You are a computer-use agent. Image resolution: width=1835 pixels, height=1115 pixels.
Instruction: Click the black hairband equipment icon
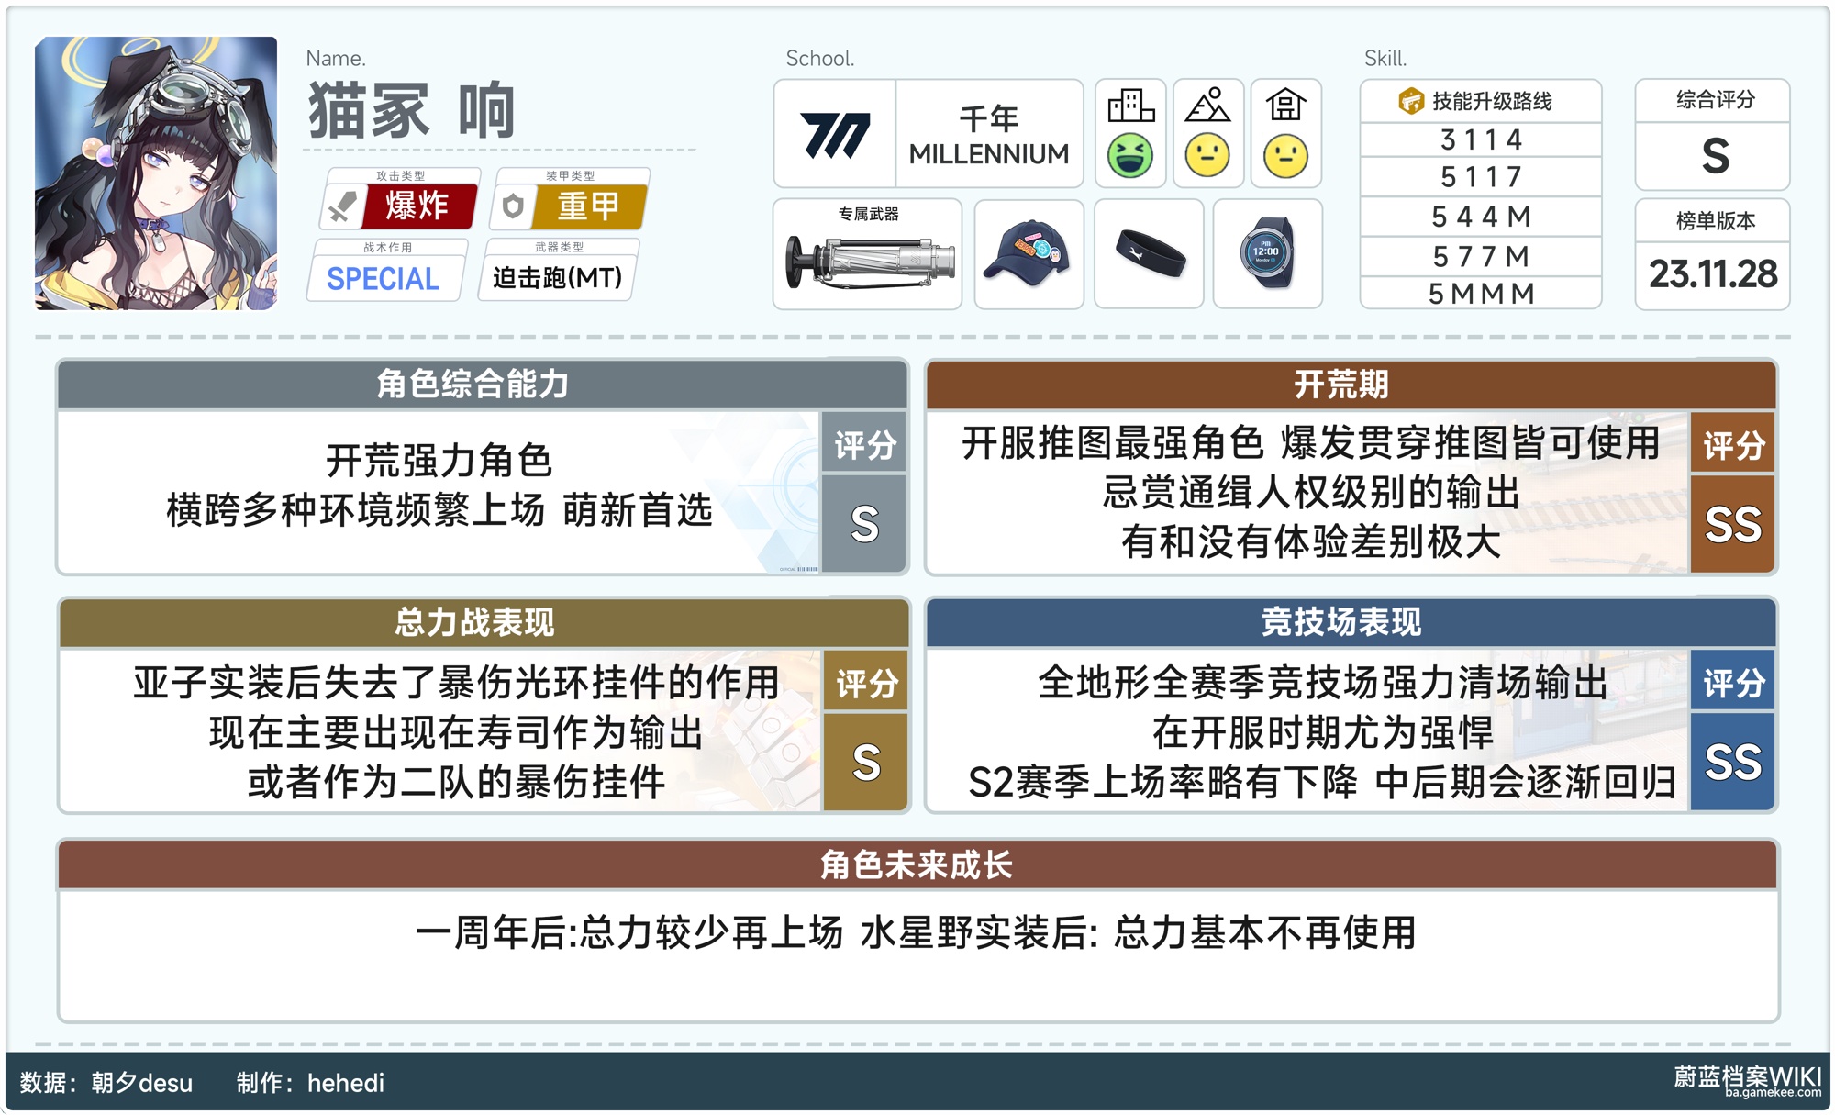1150,254
